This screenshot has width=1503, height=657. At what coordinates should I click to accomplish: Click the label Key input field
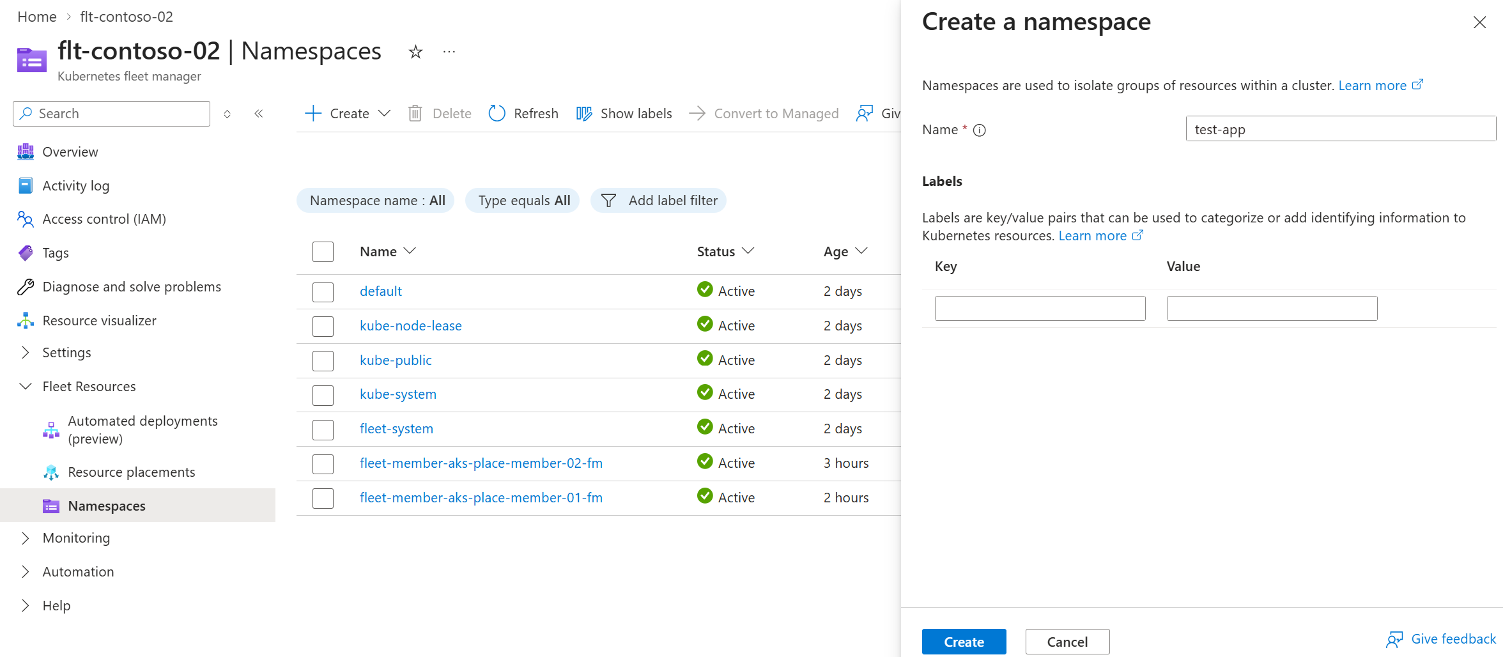pos(1040,308)
